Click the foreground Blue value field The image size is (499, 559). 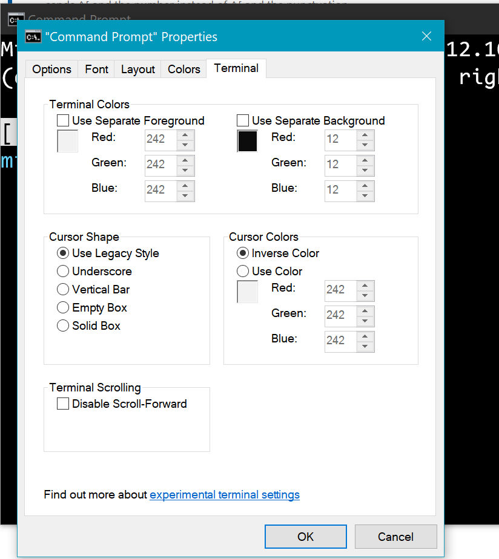point(160,191)
